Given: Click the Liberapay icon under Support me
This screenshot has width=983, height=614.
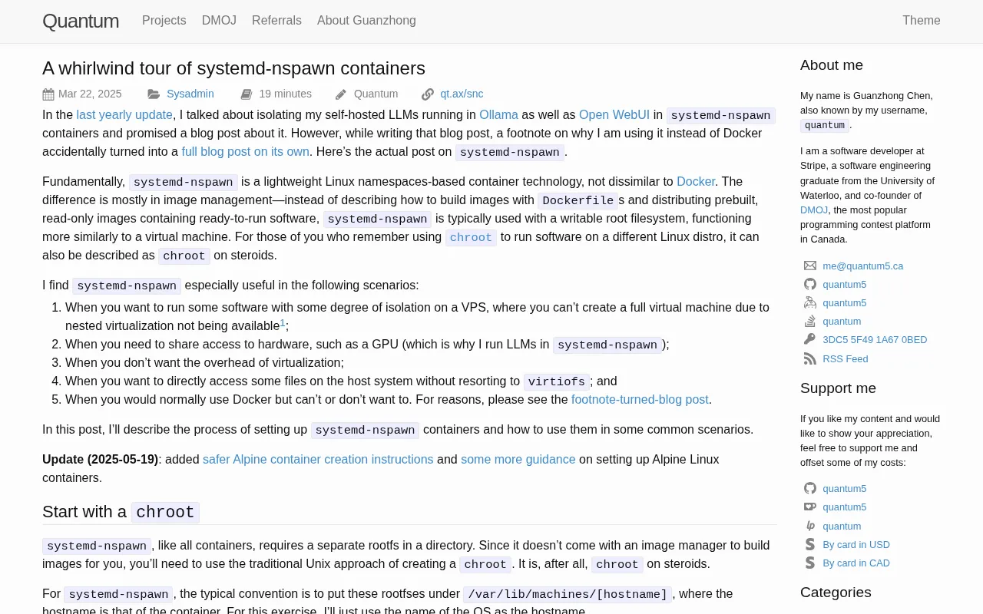Looking at the screenshot, I should 810,526.
